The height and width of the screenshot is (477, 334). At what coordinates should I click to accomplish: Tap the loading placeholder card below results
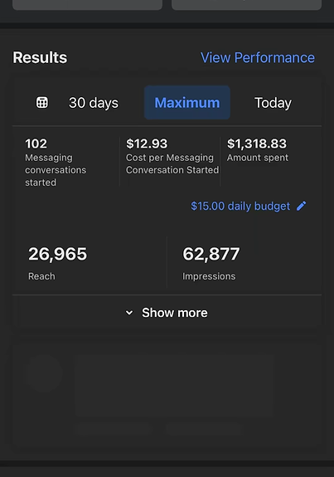(x=167, y=397)
